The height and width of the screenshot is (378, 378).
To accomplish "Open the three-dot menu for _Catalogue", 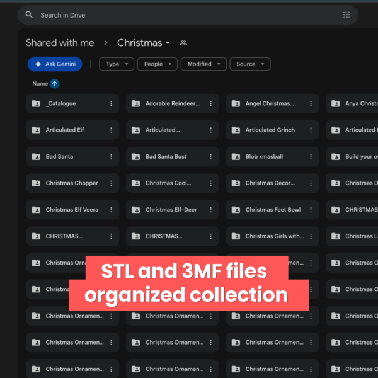I will pyautogui.click(x=111, y=104).
